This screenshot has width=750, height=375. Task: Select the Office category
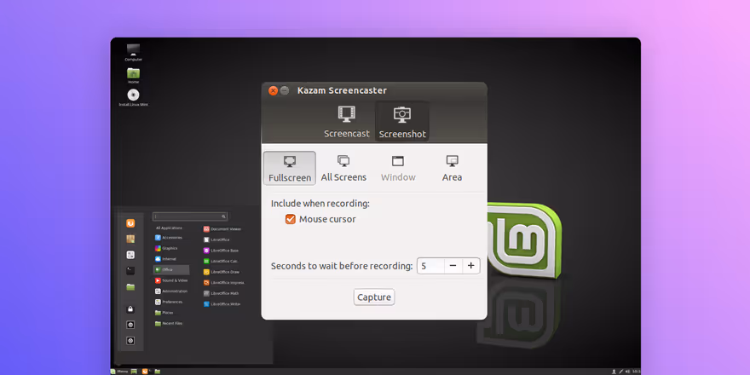click(171, 270)
